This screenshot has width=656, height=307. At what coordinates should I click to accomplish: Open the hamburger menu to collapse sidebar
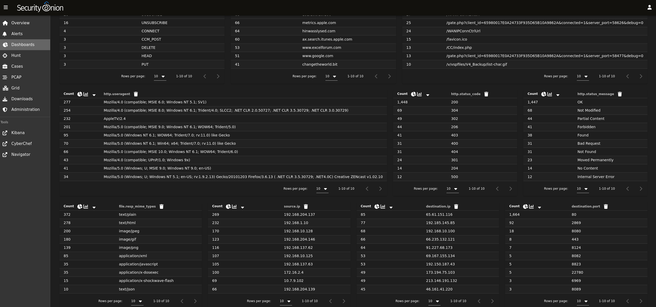6,7
